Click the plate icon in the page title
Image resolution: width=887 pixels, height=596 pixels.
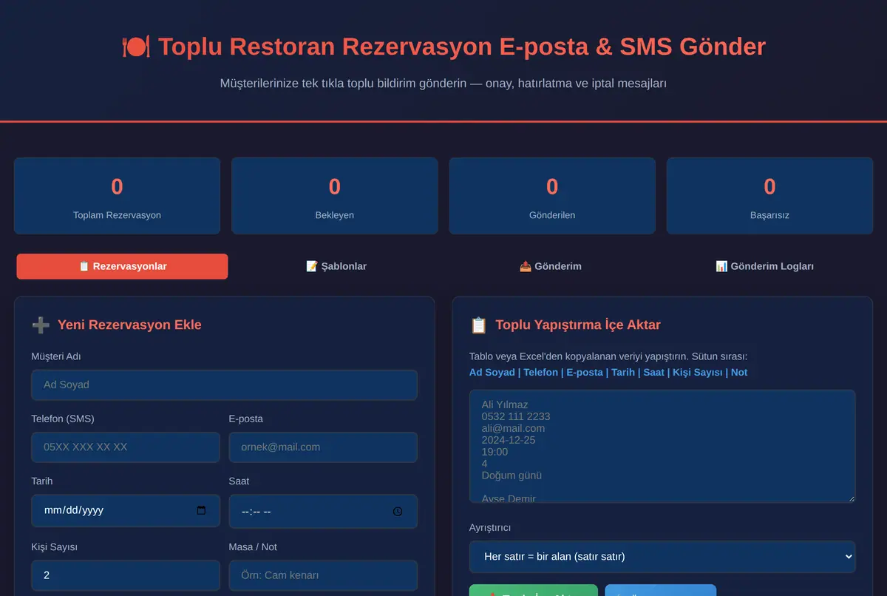coord(136,47)
